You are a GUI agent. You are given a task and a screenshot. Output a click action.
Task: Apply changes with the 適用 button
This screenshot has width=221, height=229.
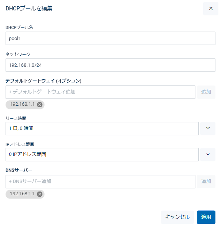point(206,217)
